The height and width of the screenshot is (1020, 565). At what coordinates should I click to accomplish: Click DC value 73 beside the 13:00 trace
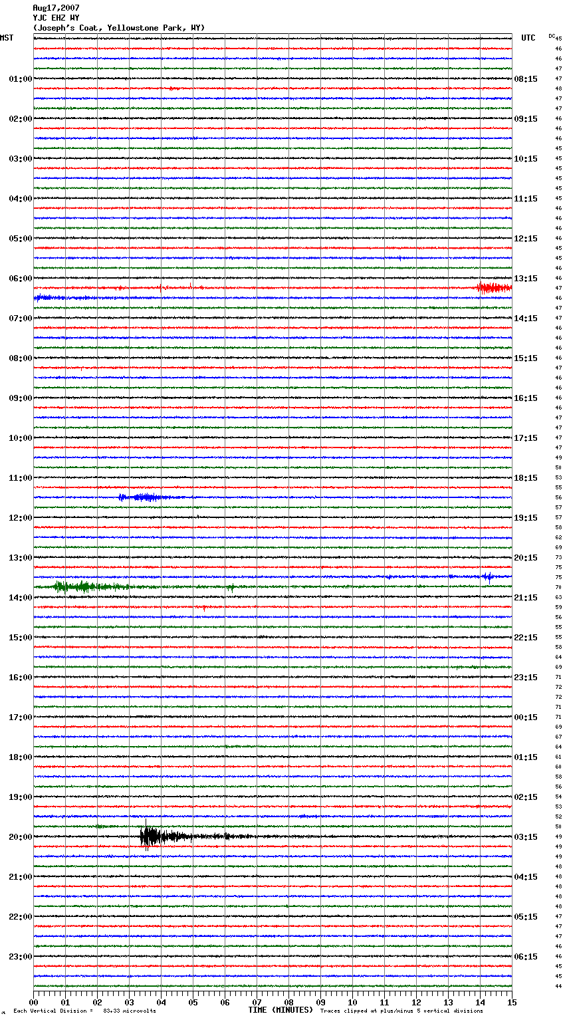pyautogui.click(x=558, y=557)
